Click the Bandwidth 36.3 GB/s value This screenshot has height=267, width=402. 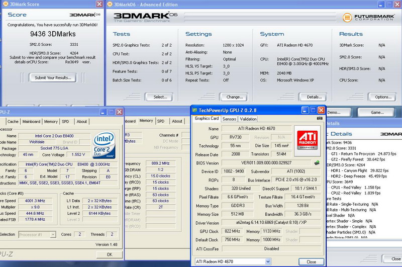coord(303,214)
